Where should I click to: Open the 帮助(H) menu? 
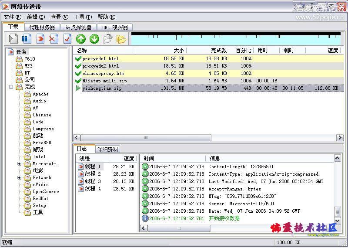(107, 17)
